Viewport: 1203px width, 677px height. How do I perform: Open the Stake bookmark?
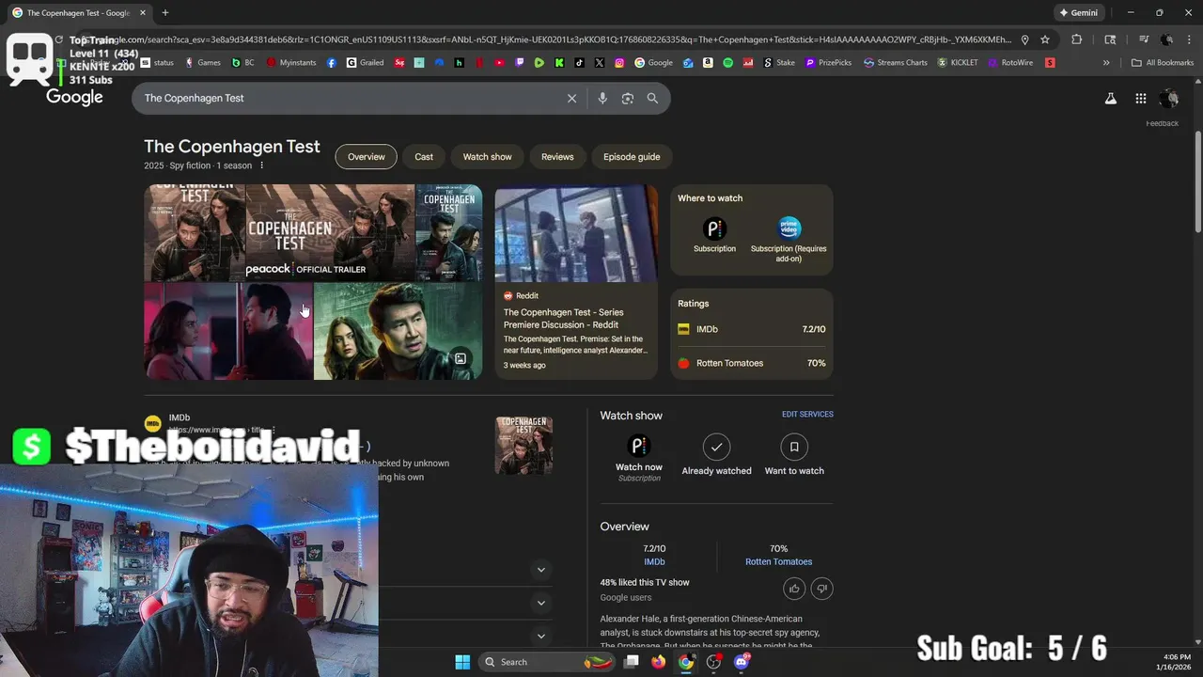(779, 63)
